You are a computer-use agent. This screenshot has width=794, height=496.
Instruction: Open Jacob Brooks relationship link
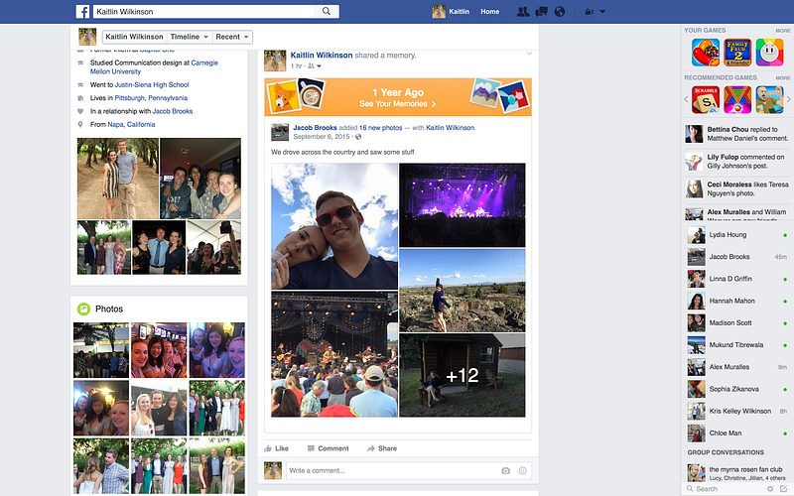(172, 111)
